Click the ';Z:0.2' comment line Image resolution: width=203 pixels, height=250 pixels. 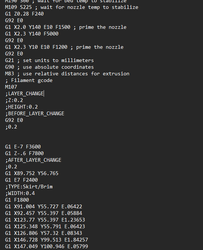coord(14,100)
